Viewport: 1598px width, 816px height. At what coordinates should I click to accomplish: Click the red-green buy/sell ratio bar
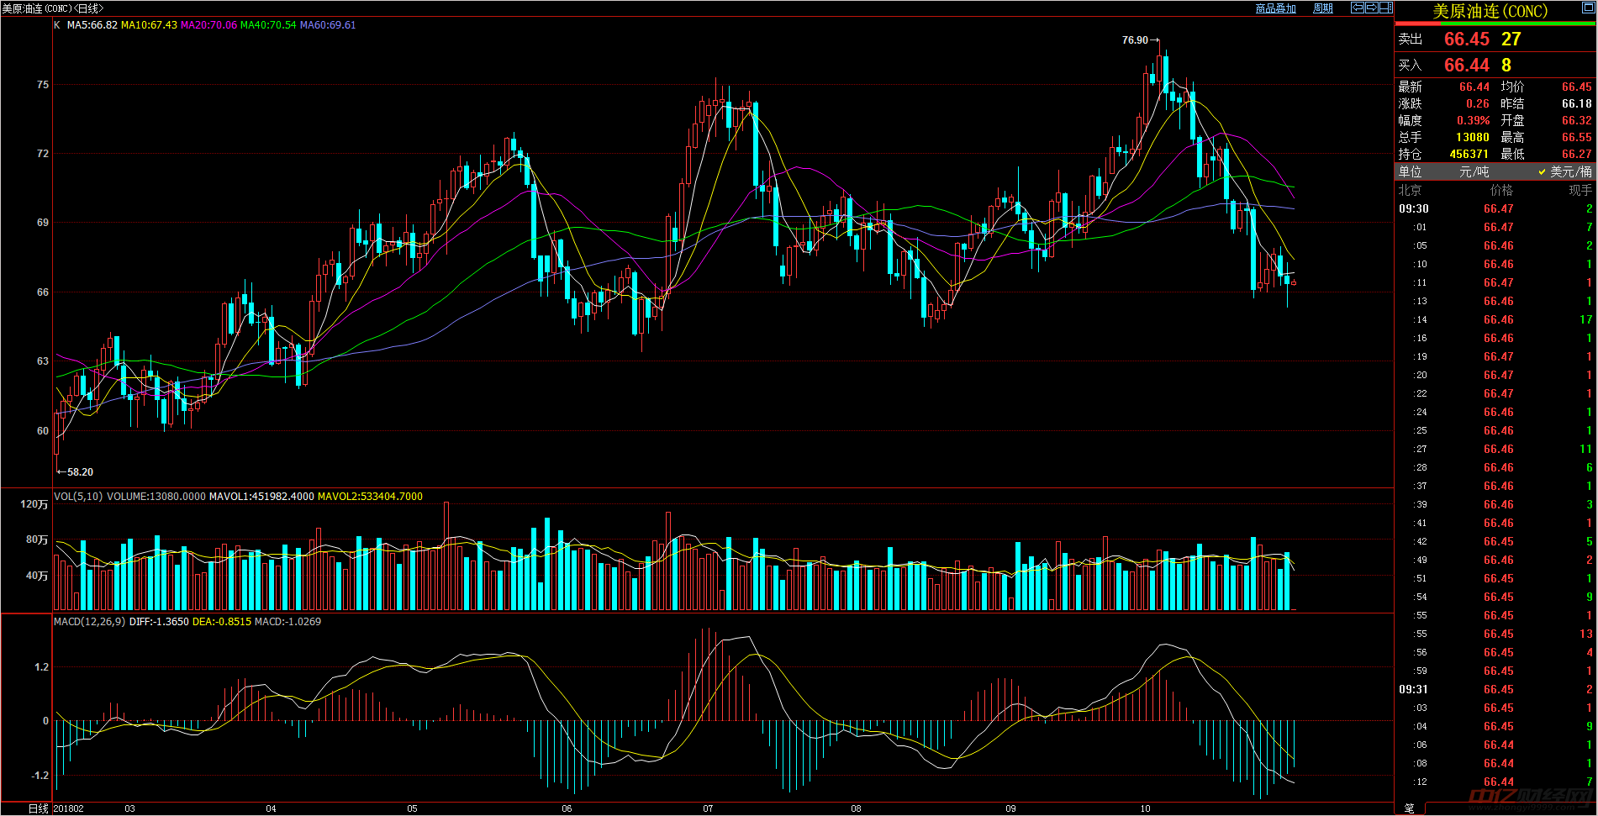pos(1495,24)
